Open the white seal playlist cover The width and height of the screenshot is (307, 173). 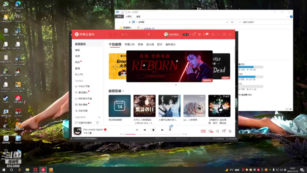(195, 106)
